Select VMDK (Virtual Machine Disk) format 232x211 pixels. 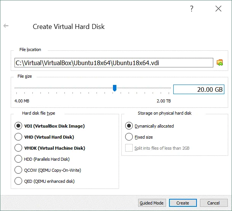18,148
